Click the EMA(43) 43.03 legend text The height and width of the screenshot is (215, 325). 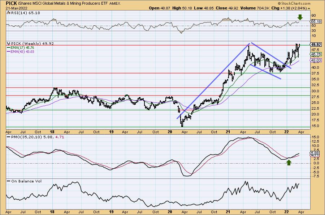[x=22, y=51]
